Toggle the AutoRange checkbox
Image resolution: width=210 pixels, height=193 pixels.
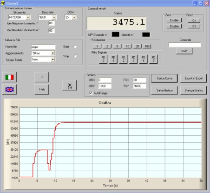91,93
